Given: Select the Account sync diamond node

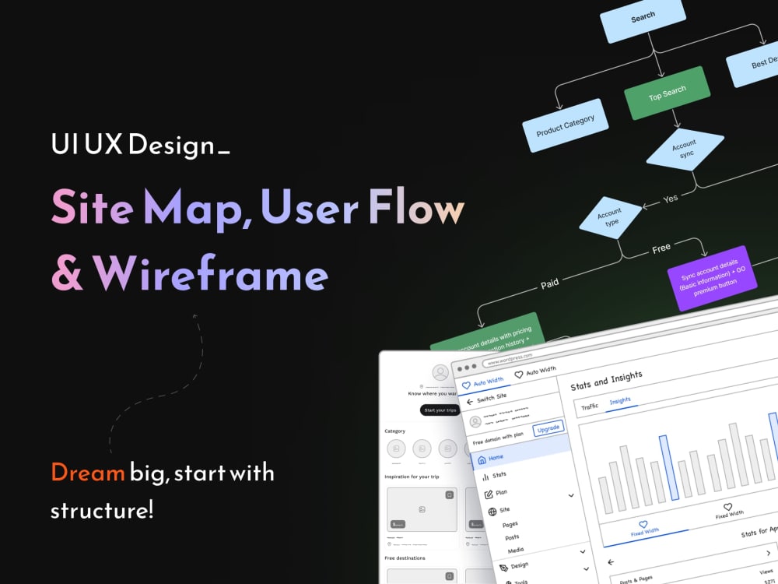Looking at the screenshot, I should coord(685,150).
